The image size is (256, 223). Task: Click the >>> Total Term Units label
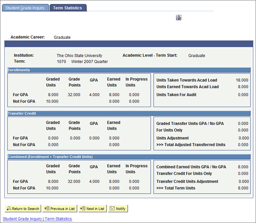(x=176, y=188)
